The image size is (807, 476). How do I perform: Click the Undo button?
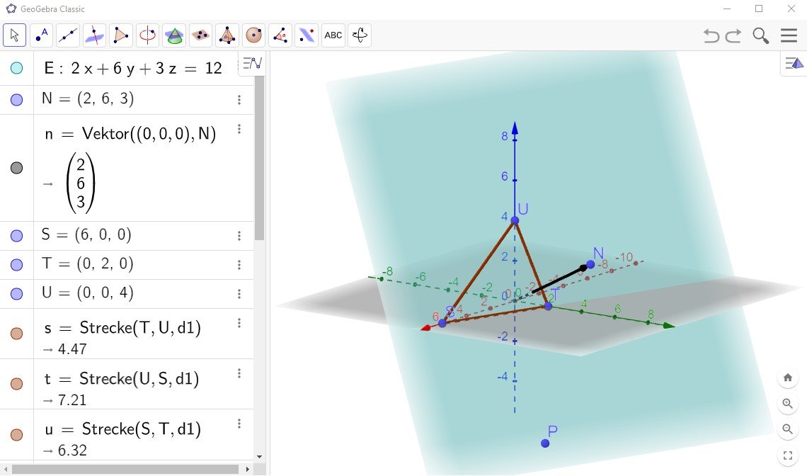[711, 35]
